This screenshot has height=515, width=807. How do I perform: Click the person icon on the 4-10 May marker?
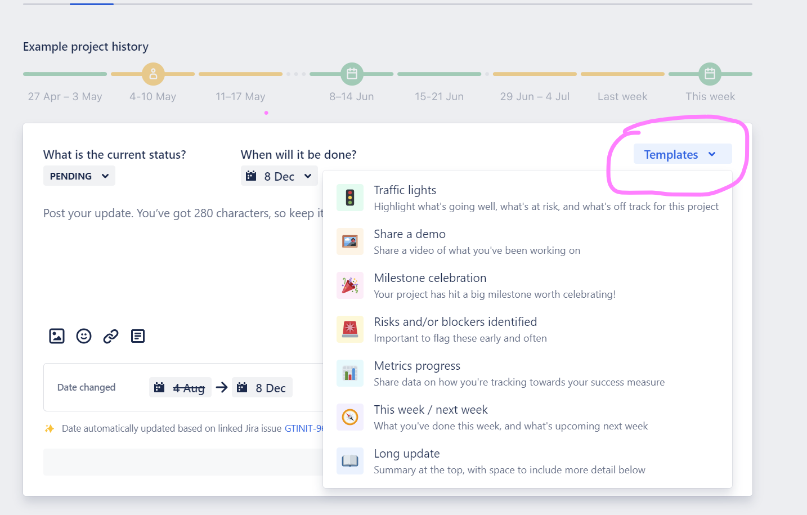point(153,74)
